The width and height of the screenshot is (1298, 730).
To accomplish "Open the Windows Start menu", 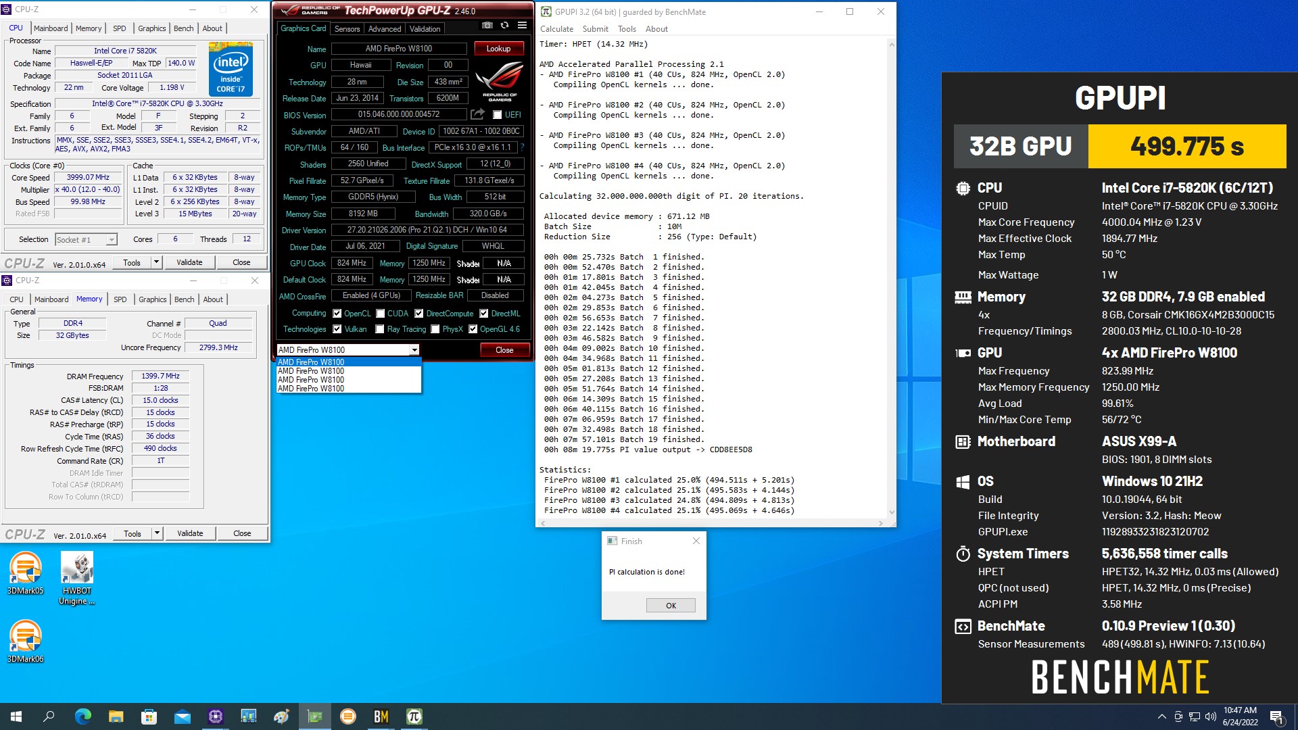I will point(16,716).
